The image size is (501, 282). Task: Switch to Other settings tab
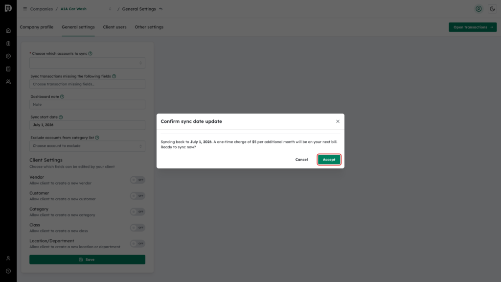(x=149, y=27)
